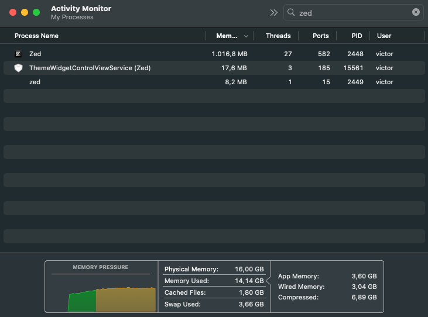
Task: Click memory value 1.016,8 MB
Action: click(230, 54)
